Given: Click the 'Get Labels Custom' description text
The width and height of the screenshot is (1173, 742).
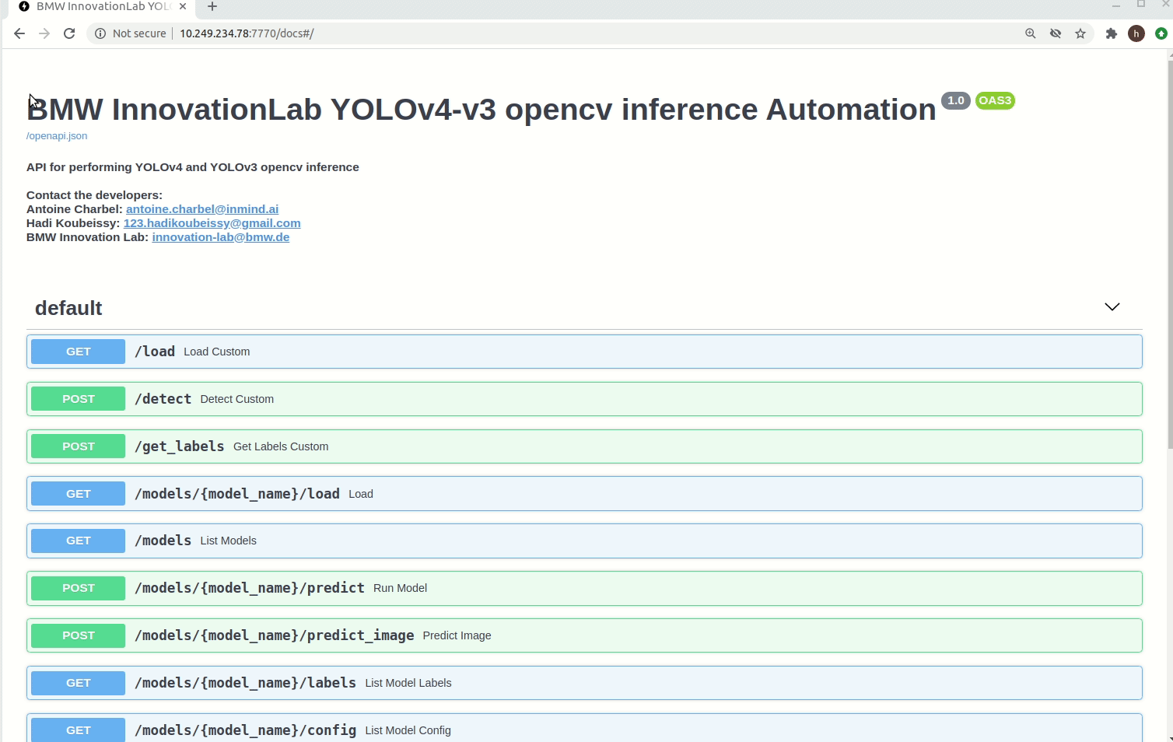Looking at the screenshot, I should pos(281,446).
